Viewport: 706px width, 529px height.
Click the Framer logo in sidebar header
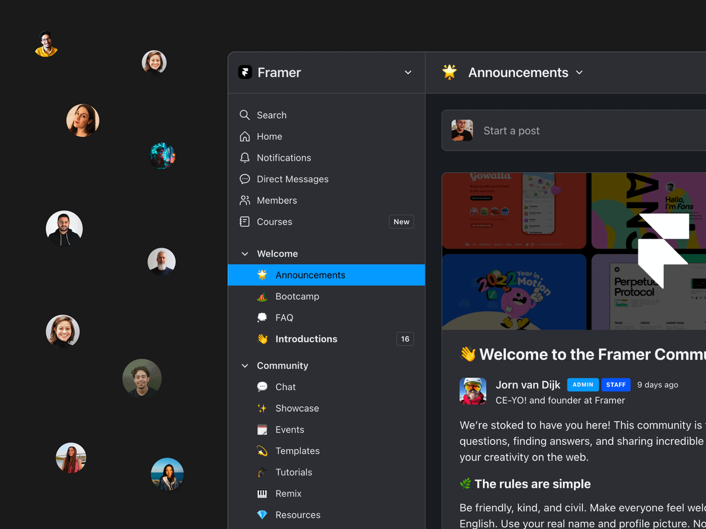(245, 72)
